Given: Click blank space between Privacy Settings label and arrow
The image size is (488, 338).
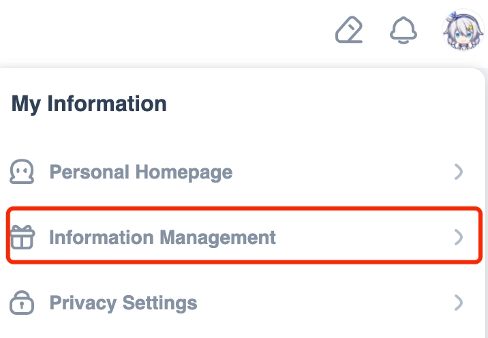Looking at the screenshot, I should (x=327, y=303).
